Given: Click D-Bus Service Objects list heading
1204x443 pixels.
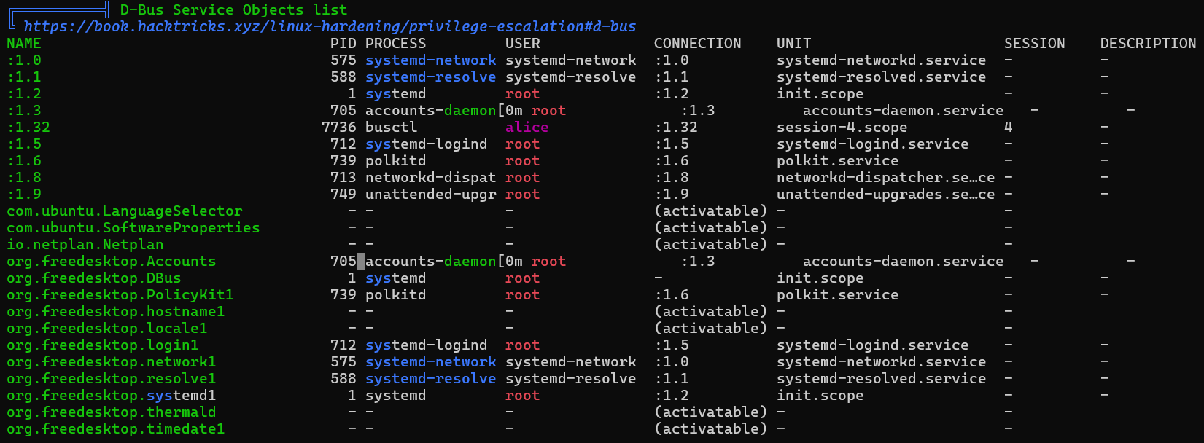Looking at the screenshot, I should point(233,10).
